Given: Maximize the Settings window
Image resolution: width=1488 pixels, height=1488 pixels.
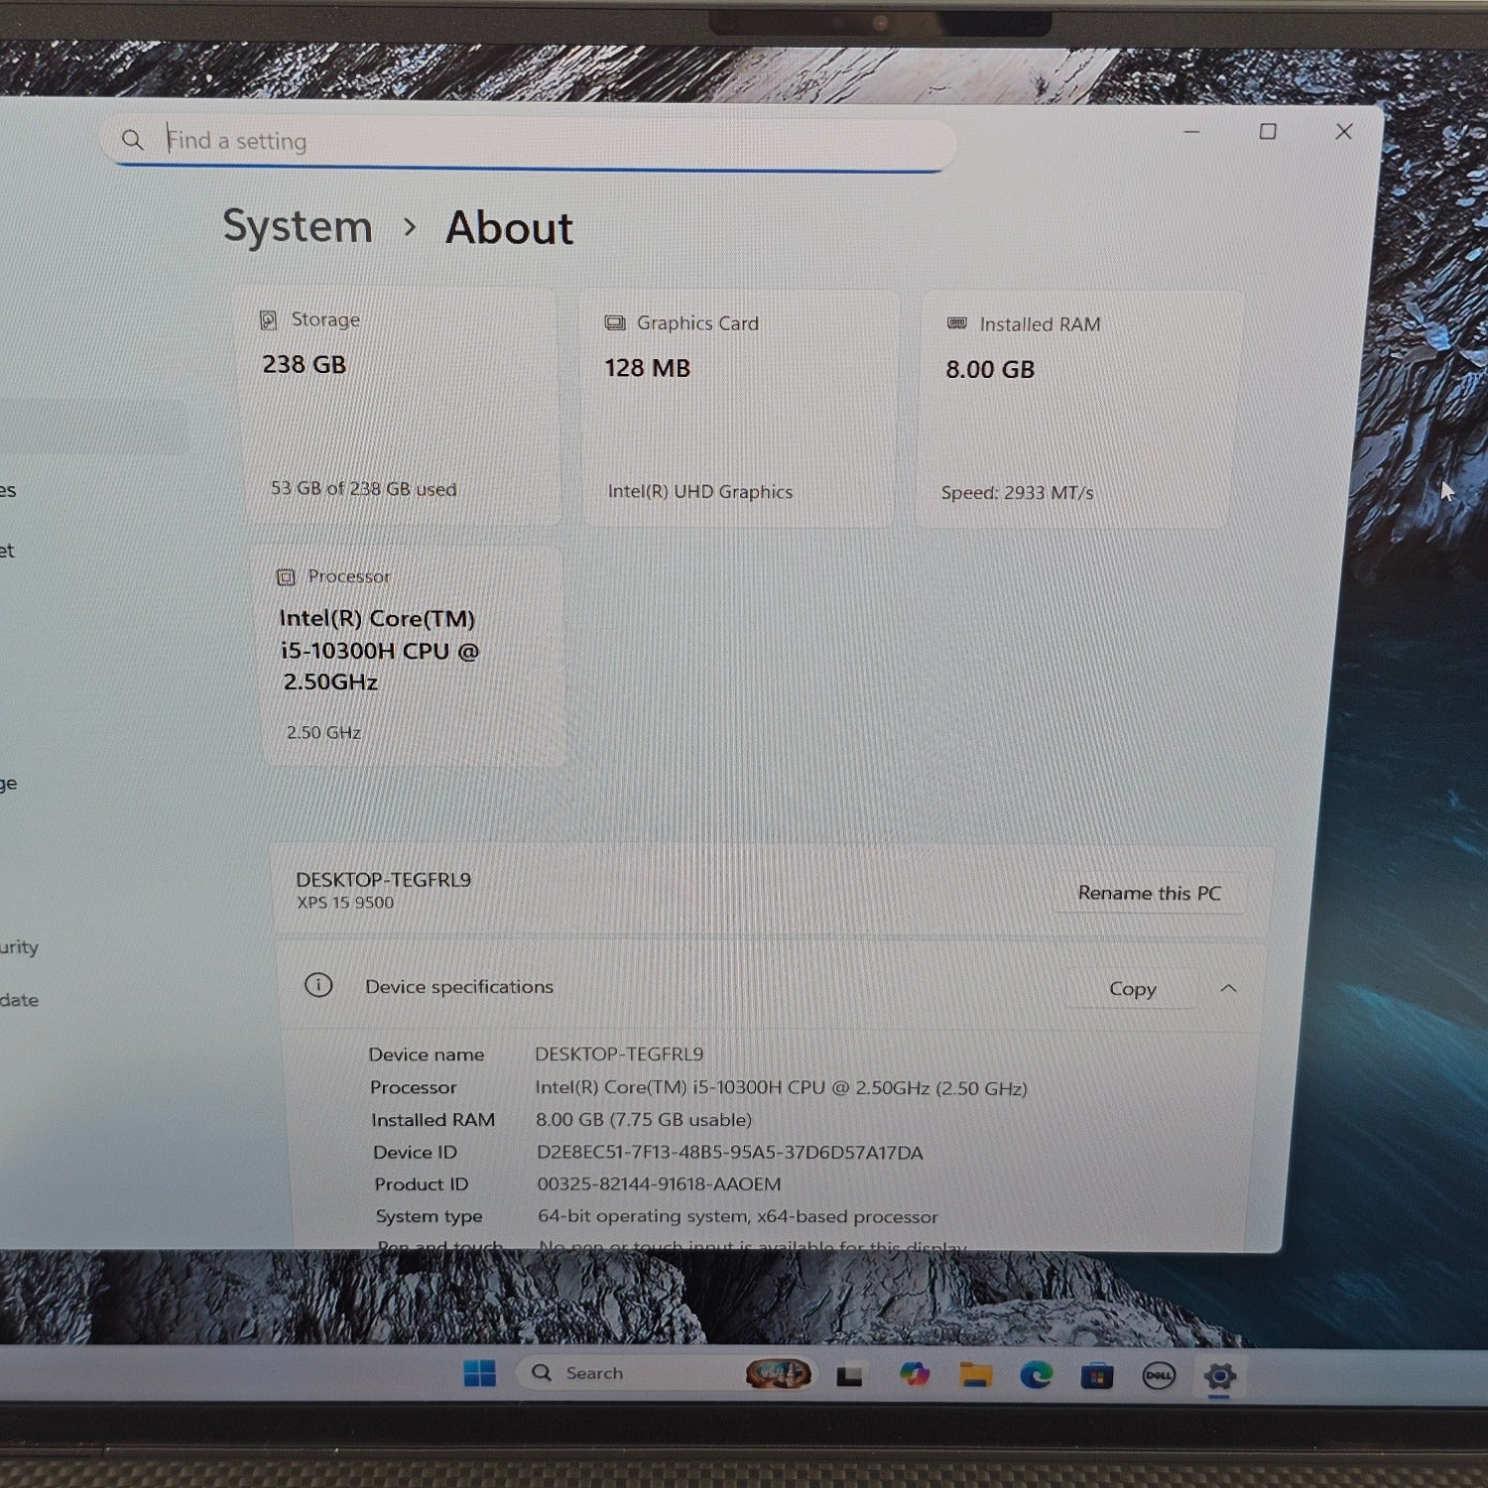Looking at the screenshot, I should point(1268,132).
